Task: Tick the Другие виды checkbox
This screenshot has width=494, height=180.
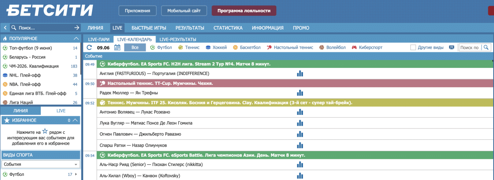Action: tap(413, 47)
